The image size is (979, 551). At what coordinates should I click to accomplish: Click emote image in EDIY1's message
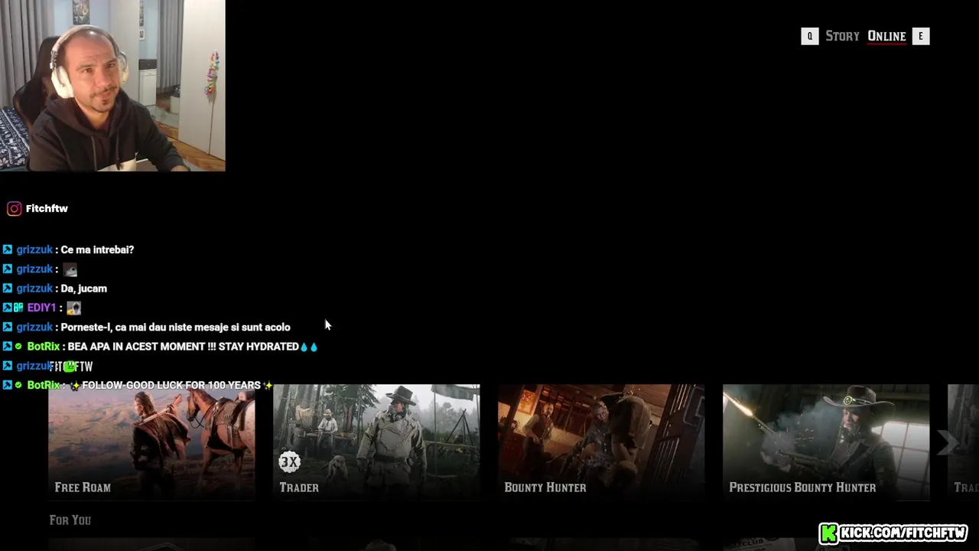[73, 308]
